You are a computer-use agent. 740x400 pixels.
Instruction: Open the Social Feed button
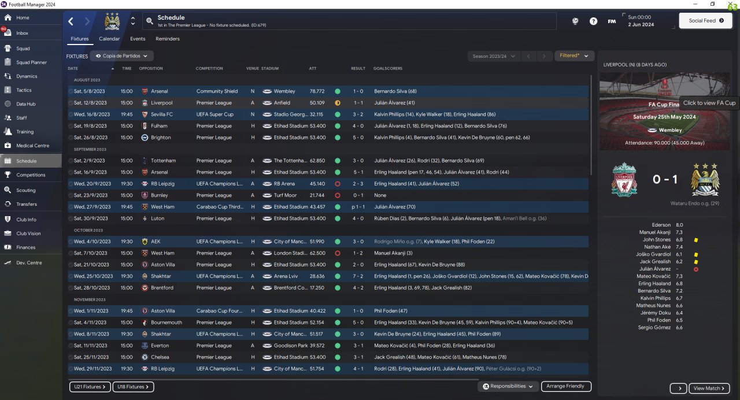(x=705, y=21)
